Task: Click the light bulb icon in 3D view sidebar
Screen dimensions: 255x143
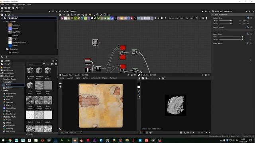Action: click(x=60, y=87)
